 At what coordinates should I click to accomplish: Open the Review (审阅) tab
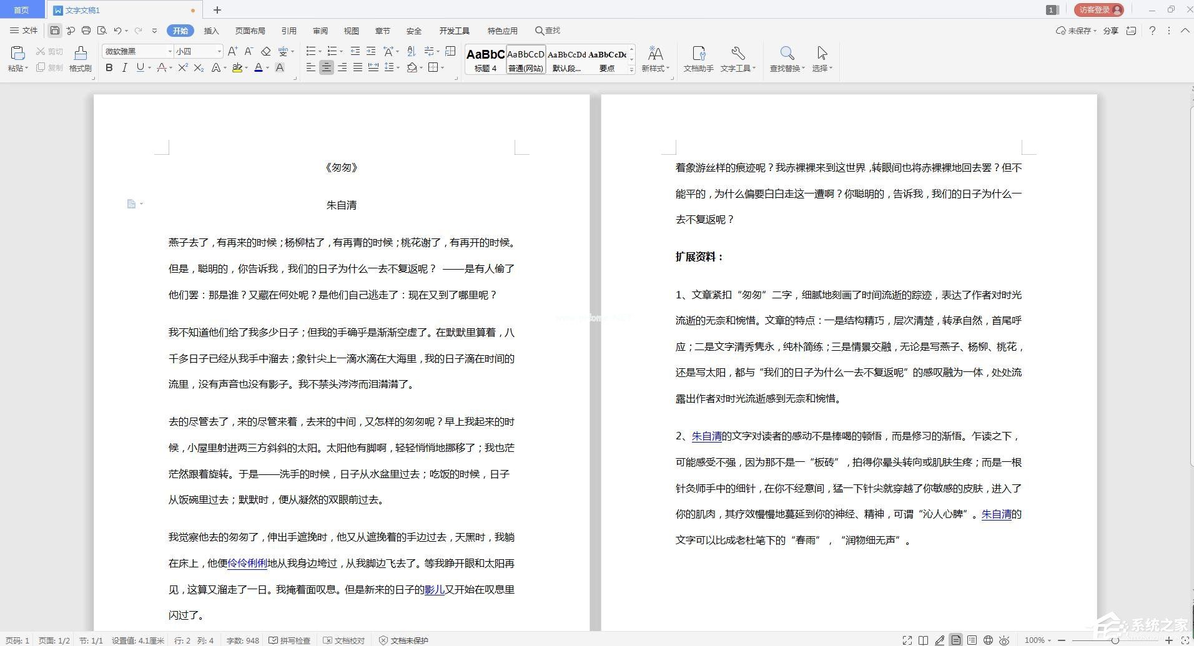click(320, 31)
